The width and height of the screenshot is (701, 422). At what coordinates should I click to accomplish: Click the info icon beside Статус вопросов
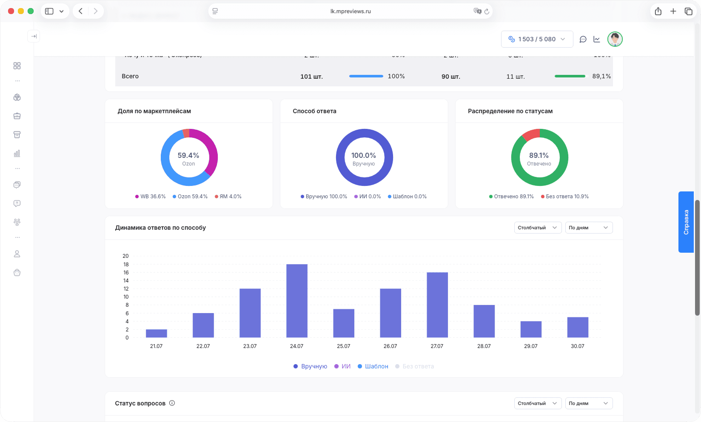172,403
